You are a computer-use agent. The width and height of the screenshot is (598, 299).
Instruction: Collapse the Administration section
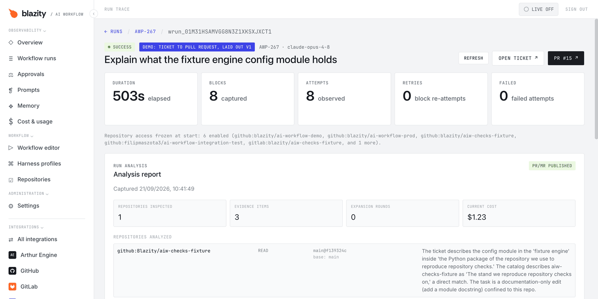(x=28, y=194)
